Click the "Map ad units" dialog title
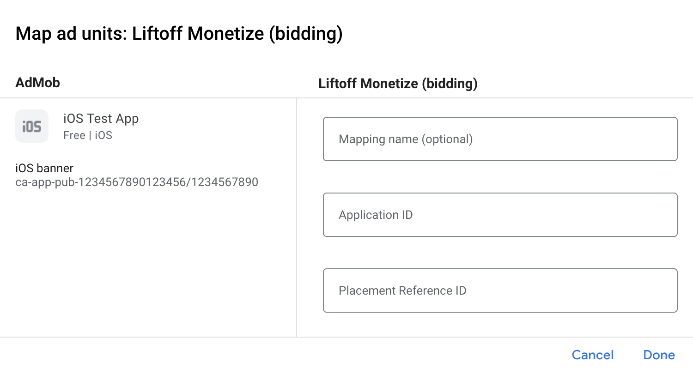This screenshot has height=387, width=693. pyautogui.click(x=179, y=34)
